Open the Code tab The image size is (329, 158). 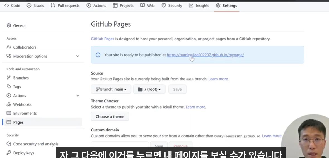12,6
